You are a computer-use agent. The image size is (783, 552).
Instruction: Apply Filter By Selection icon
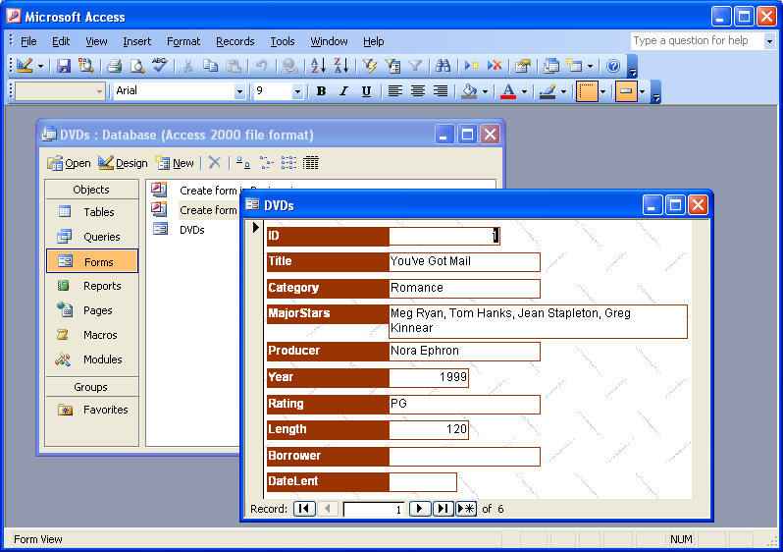370,66
